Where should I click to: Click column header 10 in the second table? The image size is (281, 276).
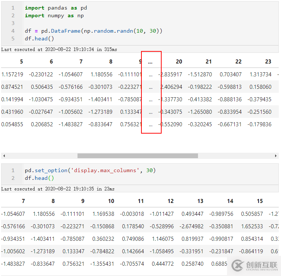click(x=111, y=201)
